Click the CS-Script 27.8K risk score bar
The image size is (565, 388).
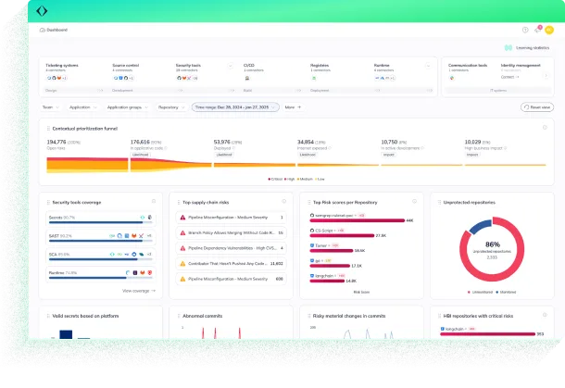(342, 235)
